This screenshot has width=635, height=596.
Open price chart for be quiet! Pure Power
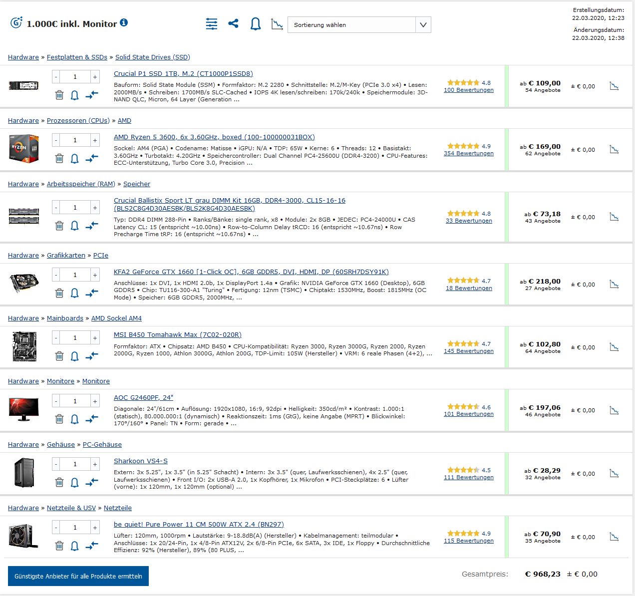click(614, 537)
